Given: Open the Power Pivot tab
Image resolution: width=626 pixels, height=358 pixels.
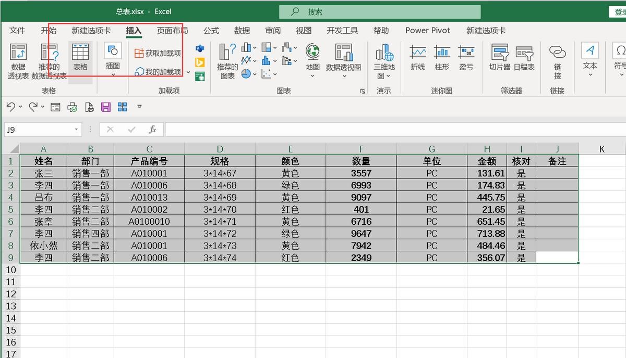Looking at the screenshot, I should (x=428, y=31).
